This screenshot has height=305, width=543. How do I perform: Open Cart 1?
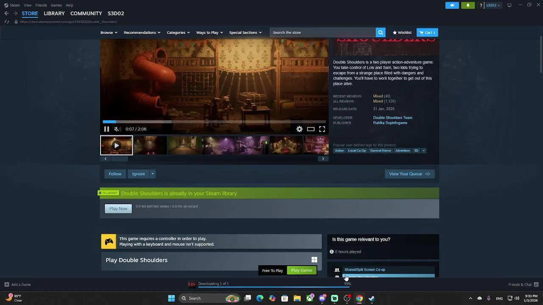click(x=427, y=33)
